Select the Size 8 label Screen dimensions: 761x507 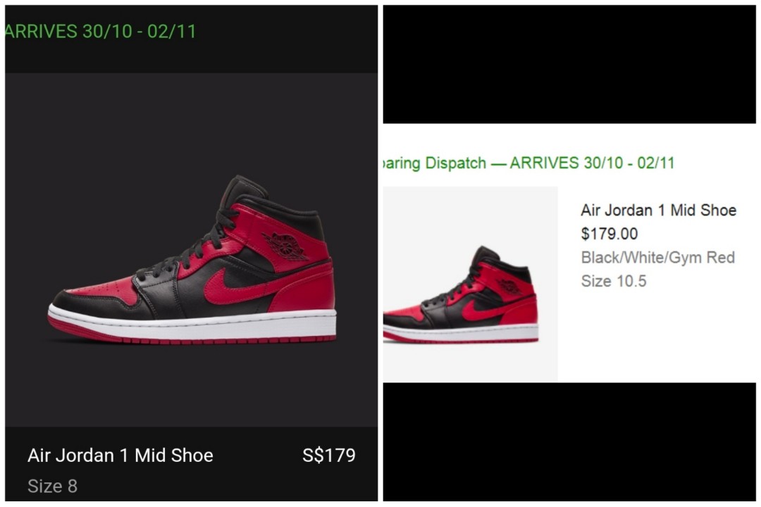52,486
